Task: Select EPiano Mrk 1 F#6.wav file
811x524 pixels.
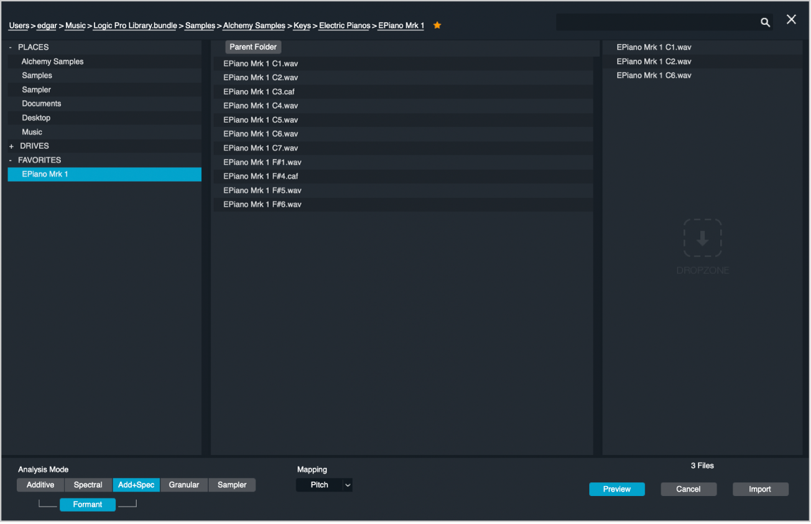Action: point(403,205)
